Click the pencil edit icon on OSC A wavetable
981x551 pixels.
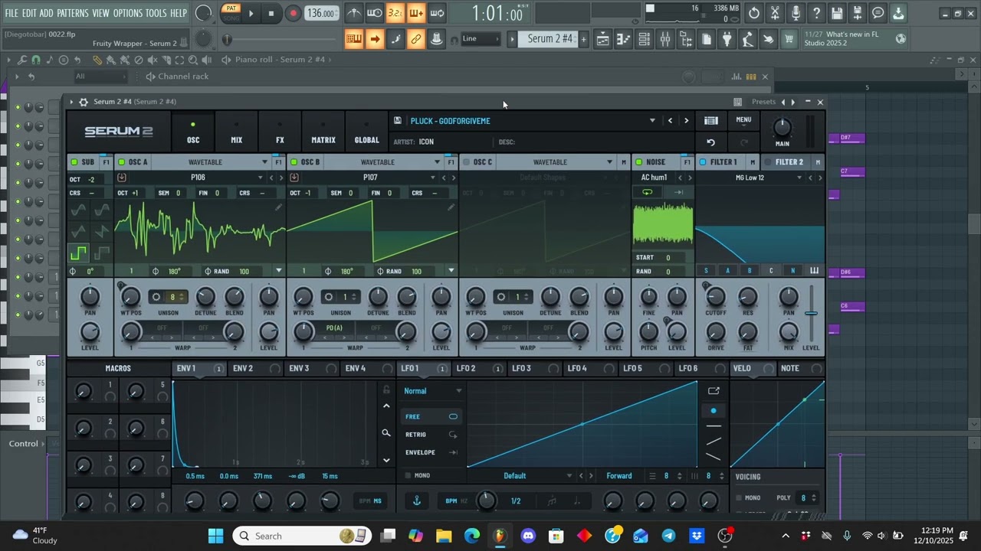coord(278,207)
